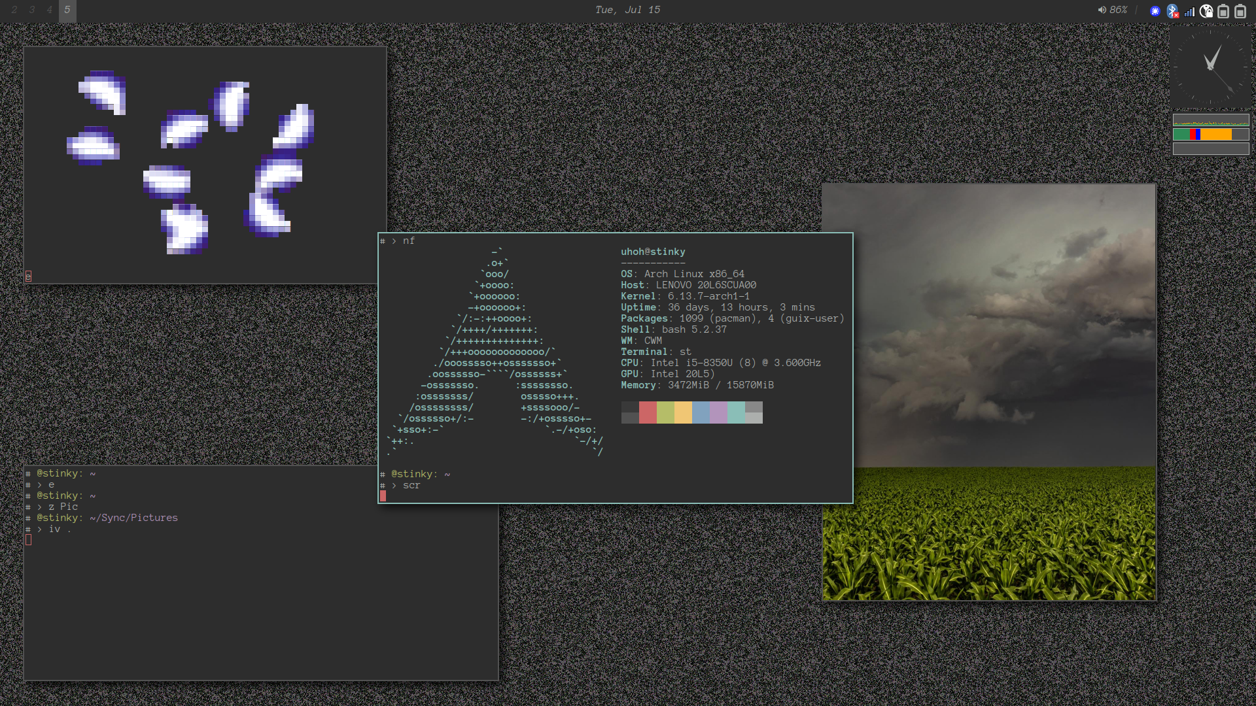
Task: Click the 'Host: LENOVO 20L6SCUA00' line
Action: pos(688,285)
